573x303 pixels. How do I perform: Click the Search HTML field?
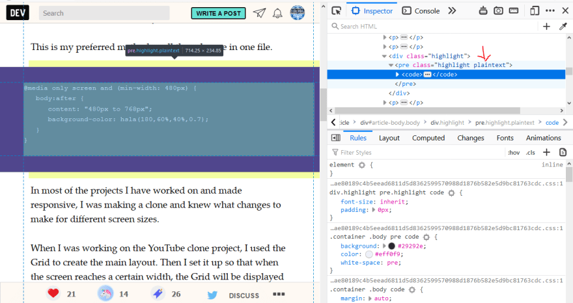coord(433,26)
